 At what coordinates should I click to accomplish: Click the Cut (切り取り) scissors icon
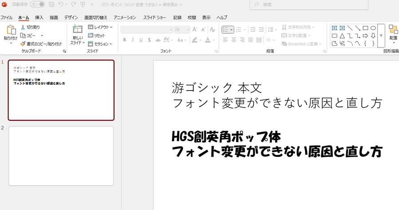click(23, 27)
